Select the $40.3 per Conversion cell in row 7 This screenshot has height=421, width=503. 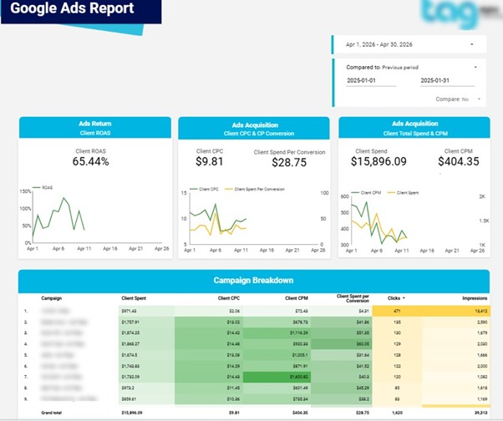(x=341, y=377)
